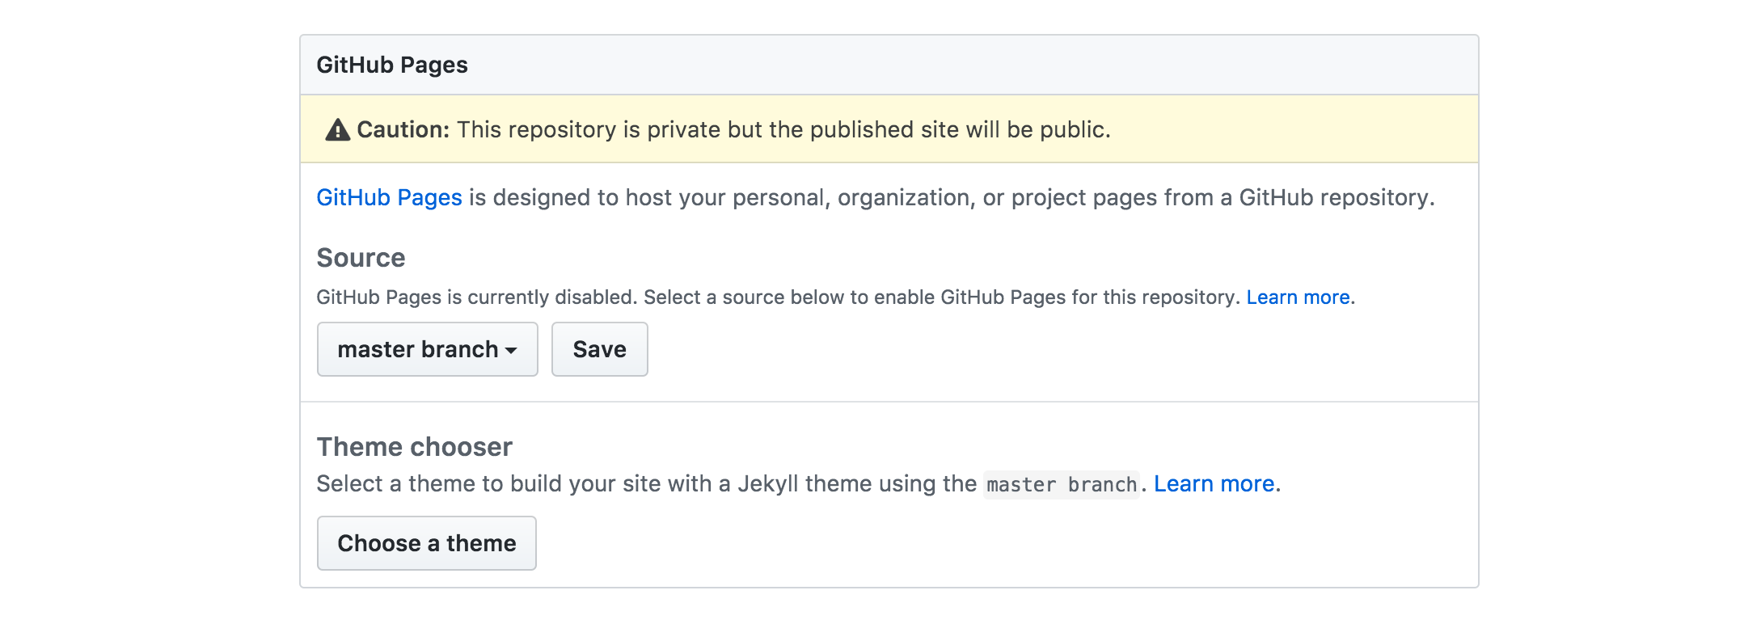
Task: Click the Source section heading
Action: 361,258
